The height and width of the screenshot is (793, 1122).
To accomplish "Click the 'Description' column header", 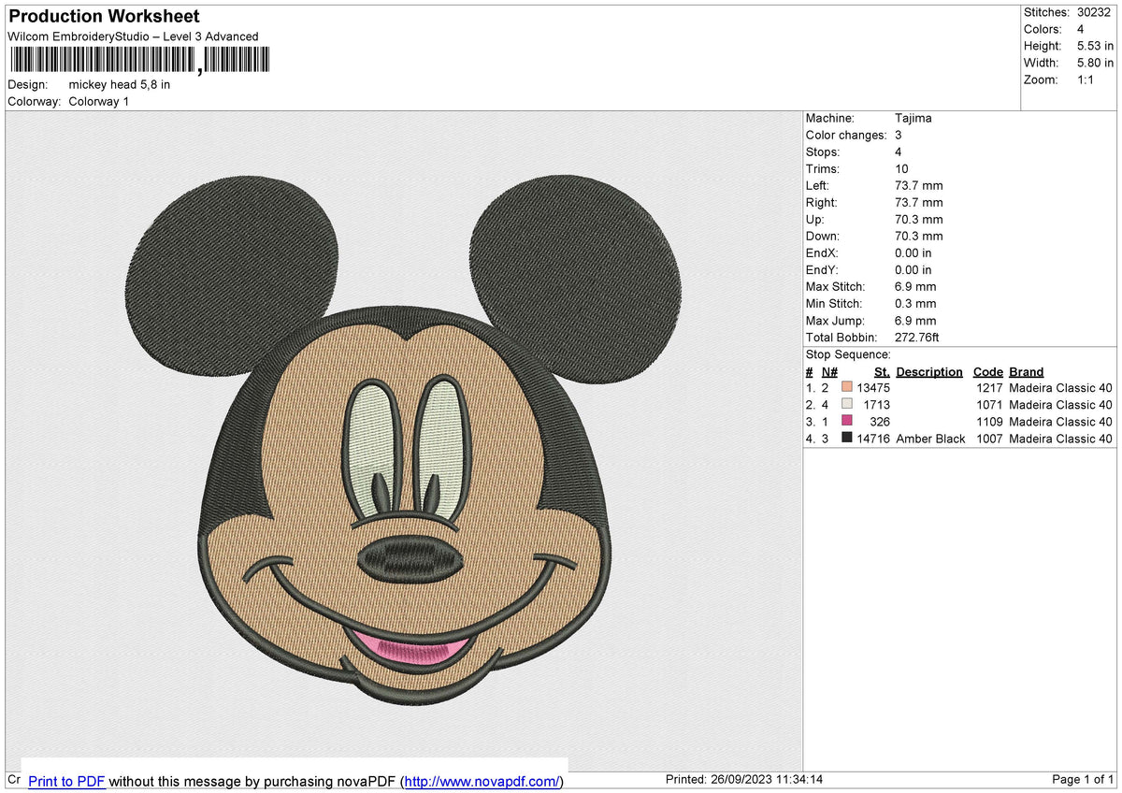I will click(x=929, y=371).
